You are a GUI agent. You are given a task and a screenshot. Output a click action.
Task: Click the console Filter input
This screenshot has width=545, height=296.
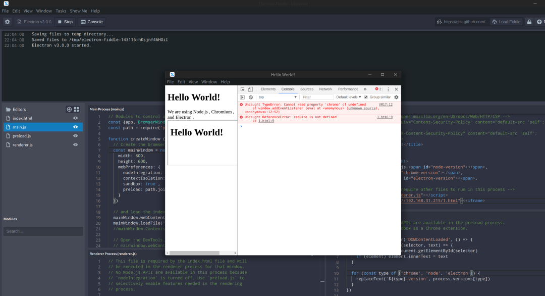[x=317, y=97]
